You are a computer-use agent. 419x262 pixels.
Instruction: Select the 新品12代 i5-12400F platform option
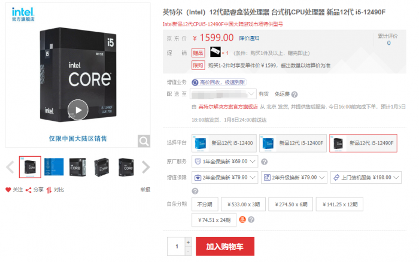(x=293, y=143)
